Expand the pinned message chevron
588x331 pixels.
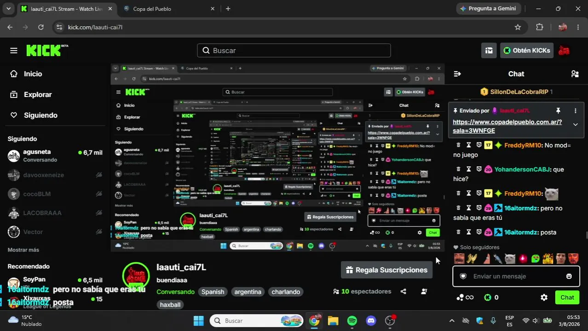pos(575,125)
